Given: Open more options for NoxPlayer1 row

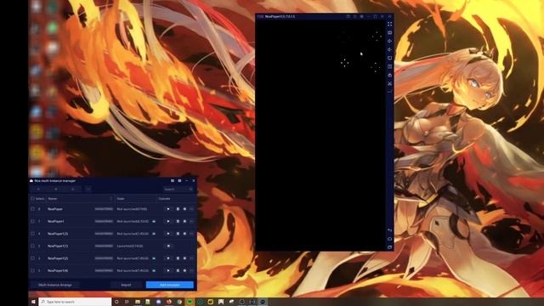Looking at the screenshot, I should (x=191, y=221).
